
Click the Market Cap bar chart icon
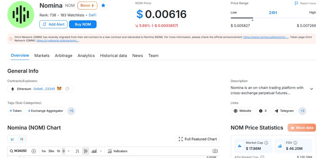click(x=240, y=146)
